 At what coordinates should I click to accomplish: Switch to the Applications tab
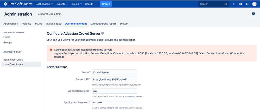11,24
